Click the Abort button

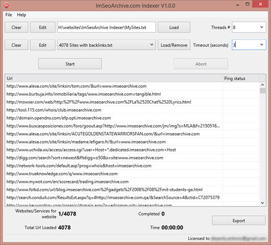[x=201, y=64]
